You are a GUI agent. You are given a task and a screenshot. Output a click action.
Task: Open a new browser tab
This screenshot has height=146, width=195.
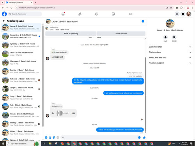click(35, 2)
